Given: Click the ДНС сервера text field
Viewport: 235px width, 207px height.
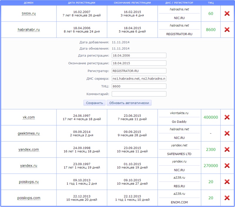Looking at the screenshot, I should (x=139, y=78).
